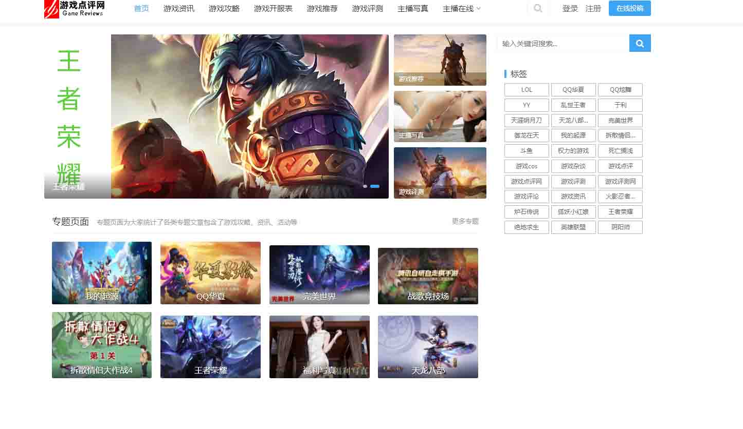Viewport: 743px width, 429px height.
Task: Open the 王者荣耀 topic card
Action: point(210,347)
